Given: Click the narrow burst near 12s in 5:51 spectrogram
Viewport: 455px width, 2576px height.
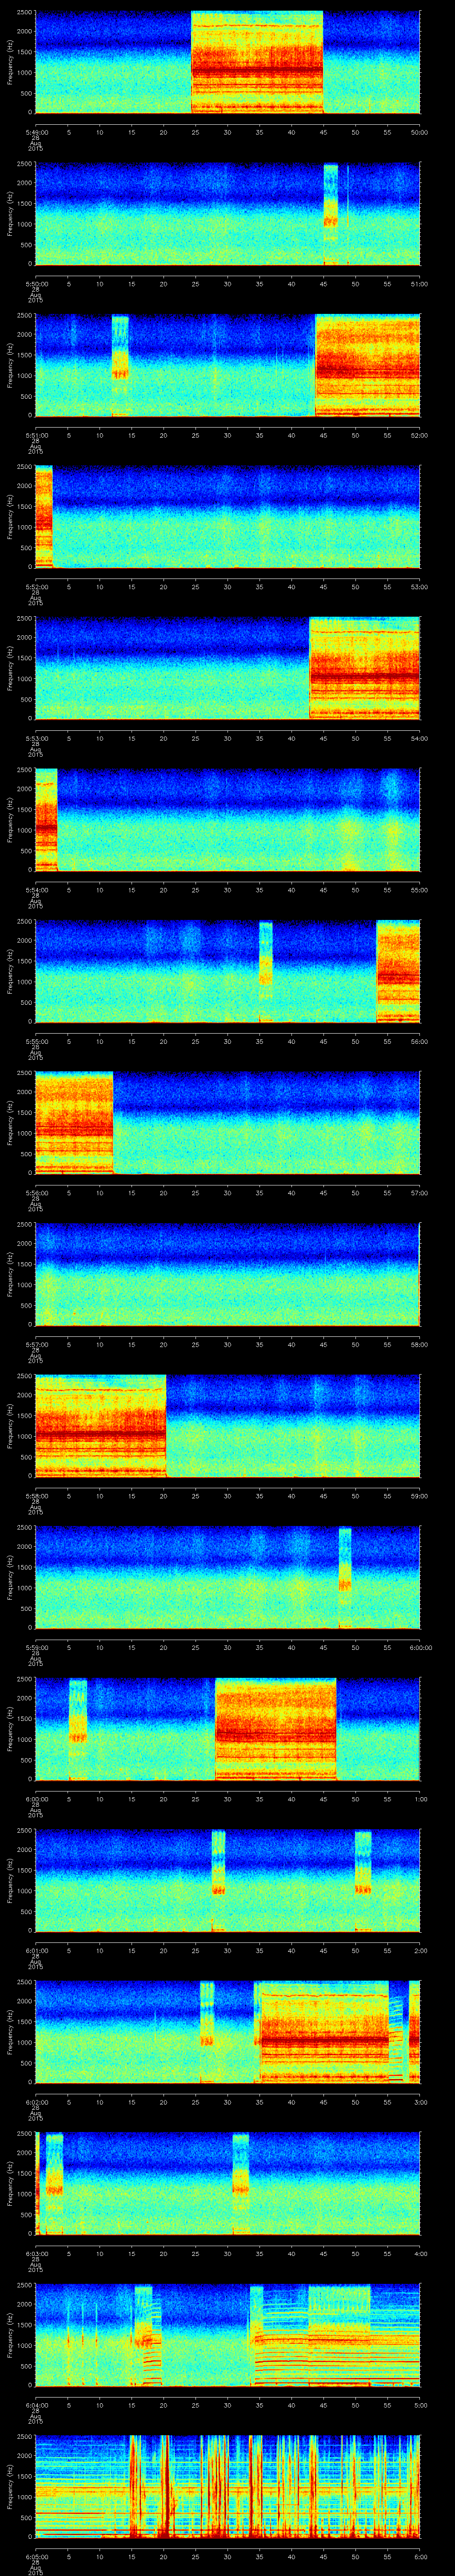Looking at the screenshot, I should point(120,364).
